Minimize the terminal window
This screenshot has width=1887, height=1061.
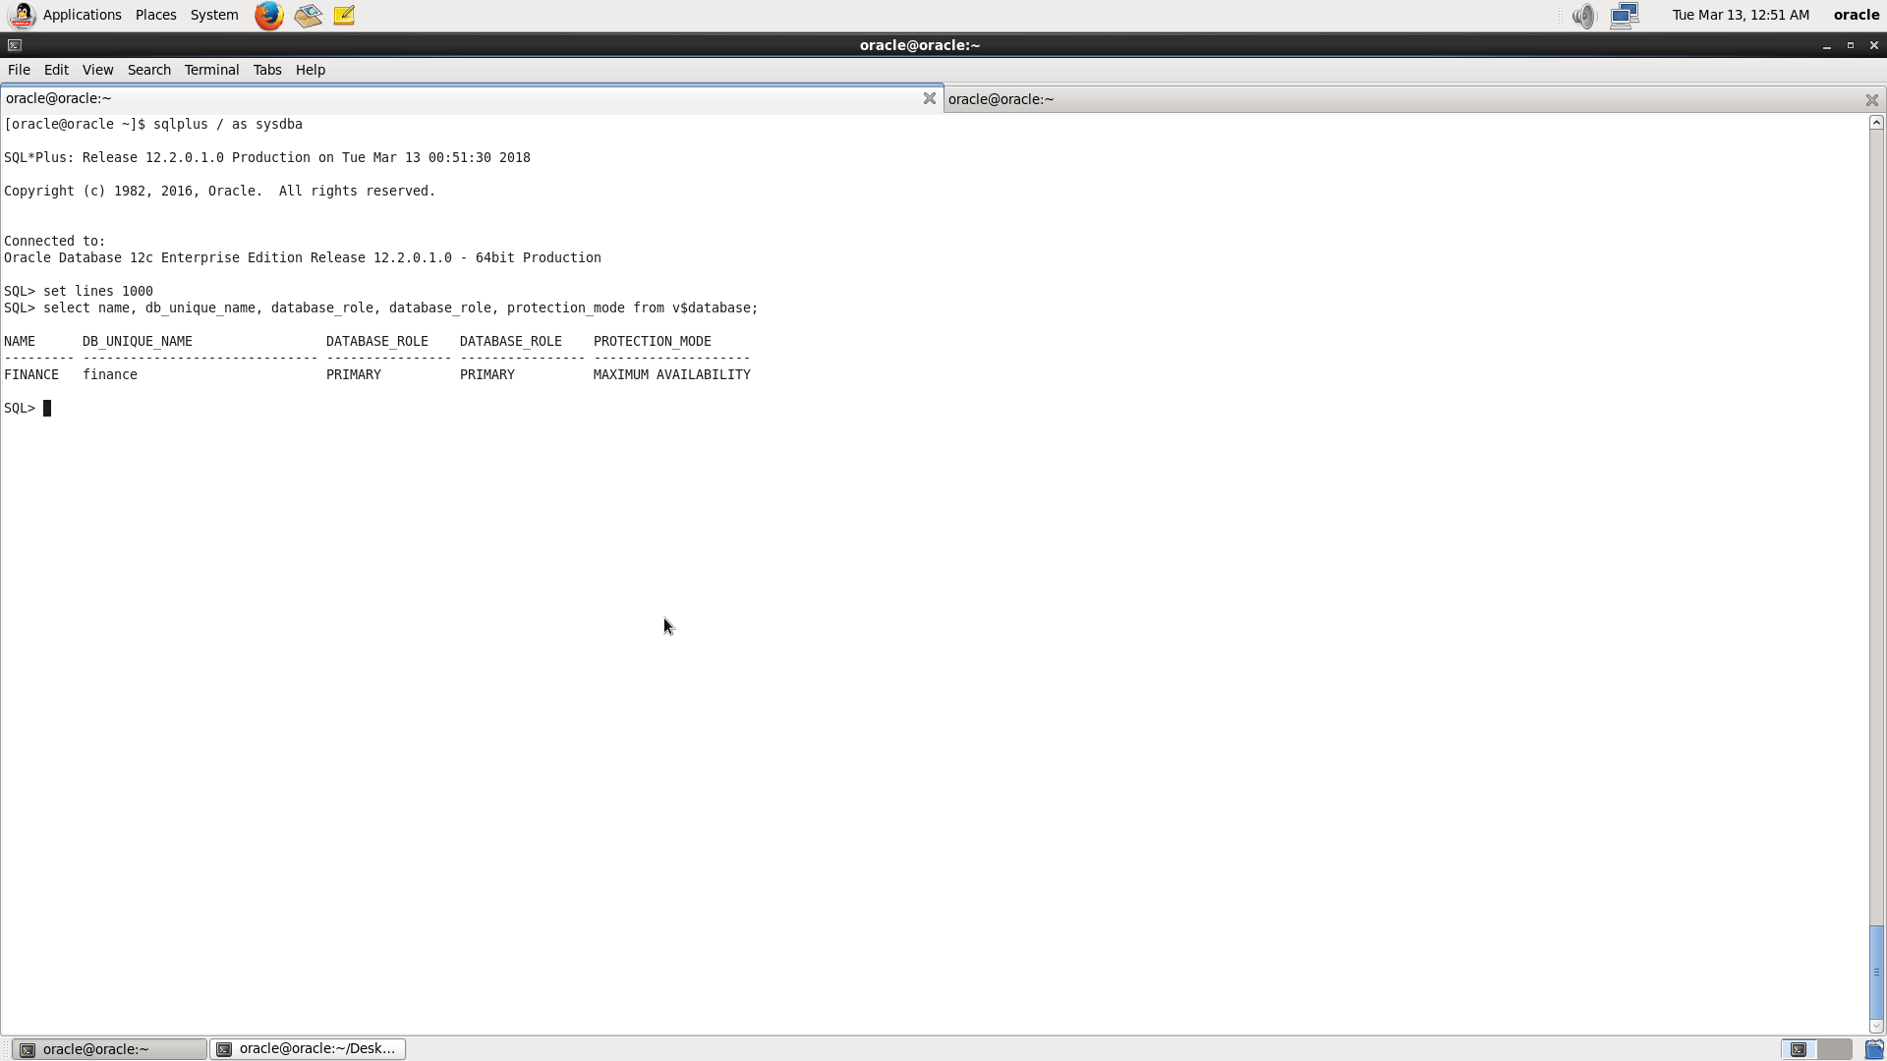point(1827,45)
